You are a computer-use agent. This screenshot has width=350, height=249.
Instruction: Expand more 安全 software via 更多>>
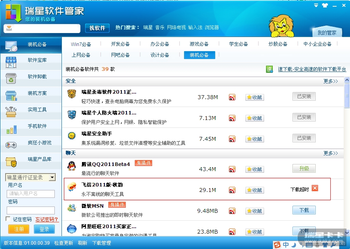point(331,81)
